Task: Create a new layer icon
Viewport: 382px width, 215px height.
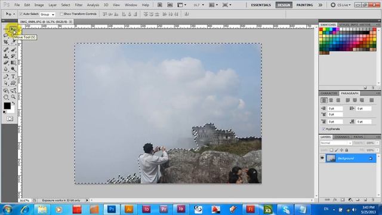Action: coord(365,199)
